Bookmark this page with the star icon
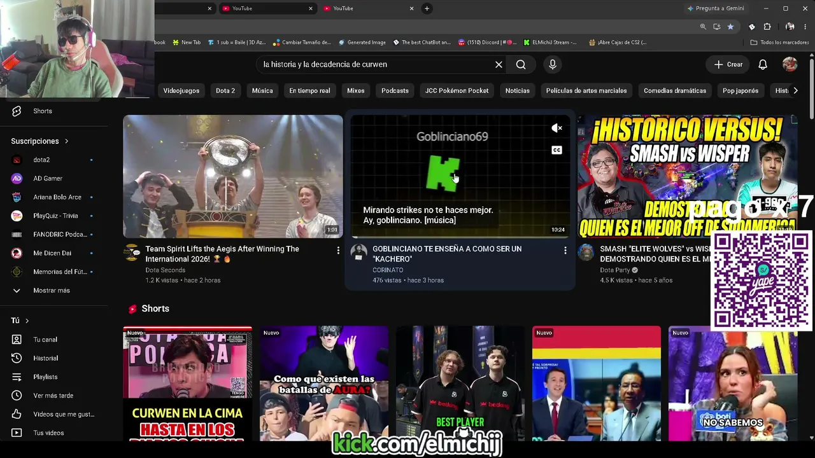Screen dimensions: 815x458 click(x=730, y=27)
